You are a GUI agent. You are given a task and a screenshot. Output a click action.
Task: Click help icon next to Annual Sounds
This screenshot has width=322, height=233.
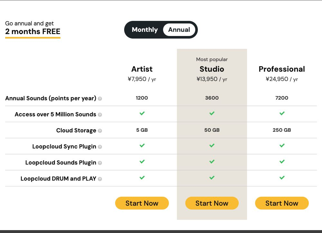pyautogui.click(x=100, y=99)
